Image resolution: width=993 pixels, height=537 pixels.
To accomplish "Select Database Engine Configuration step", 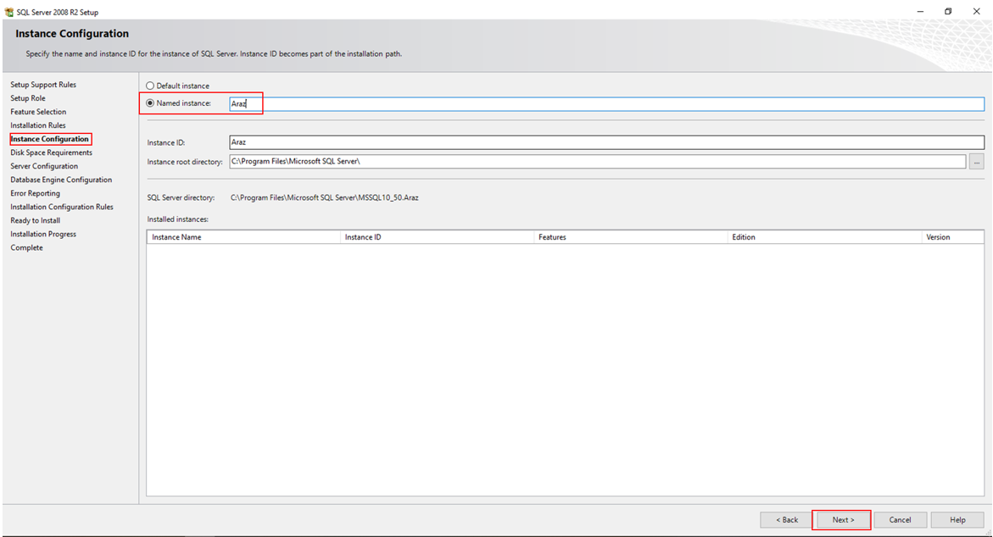I will click(61, 180).
